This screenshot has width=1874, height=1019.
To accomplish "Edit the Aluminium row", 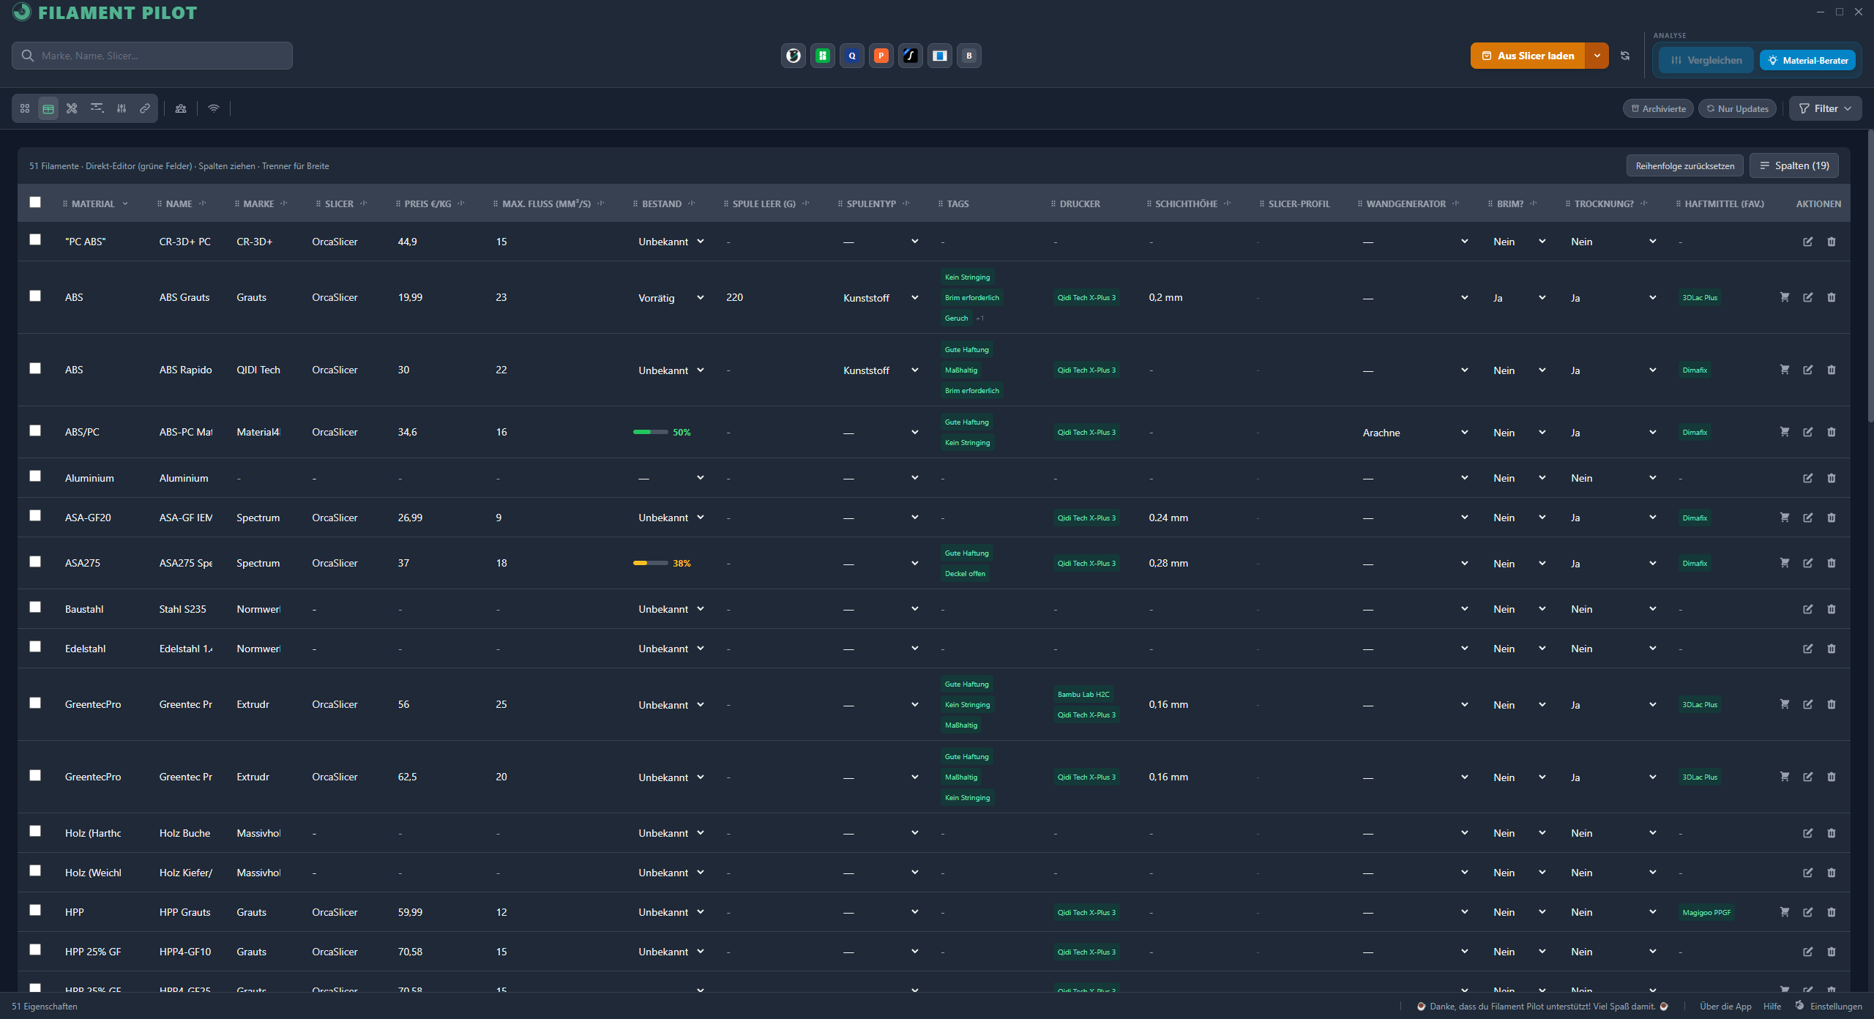I will (1808, 478).
